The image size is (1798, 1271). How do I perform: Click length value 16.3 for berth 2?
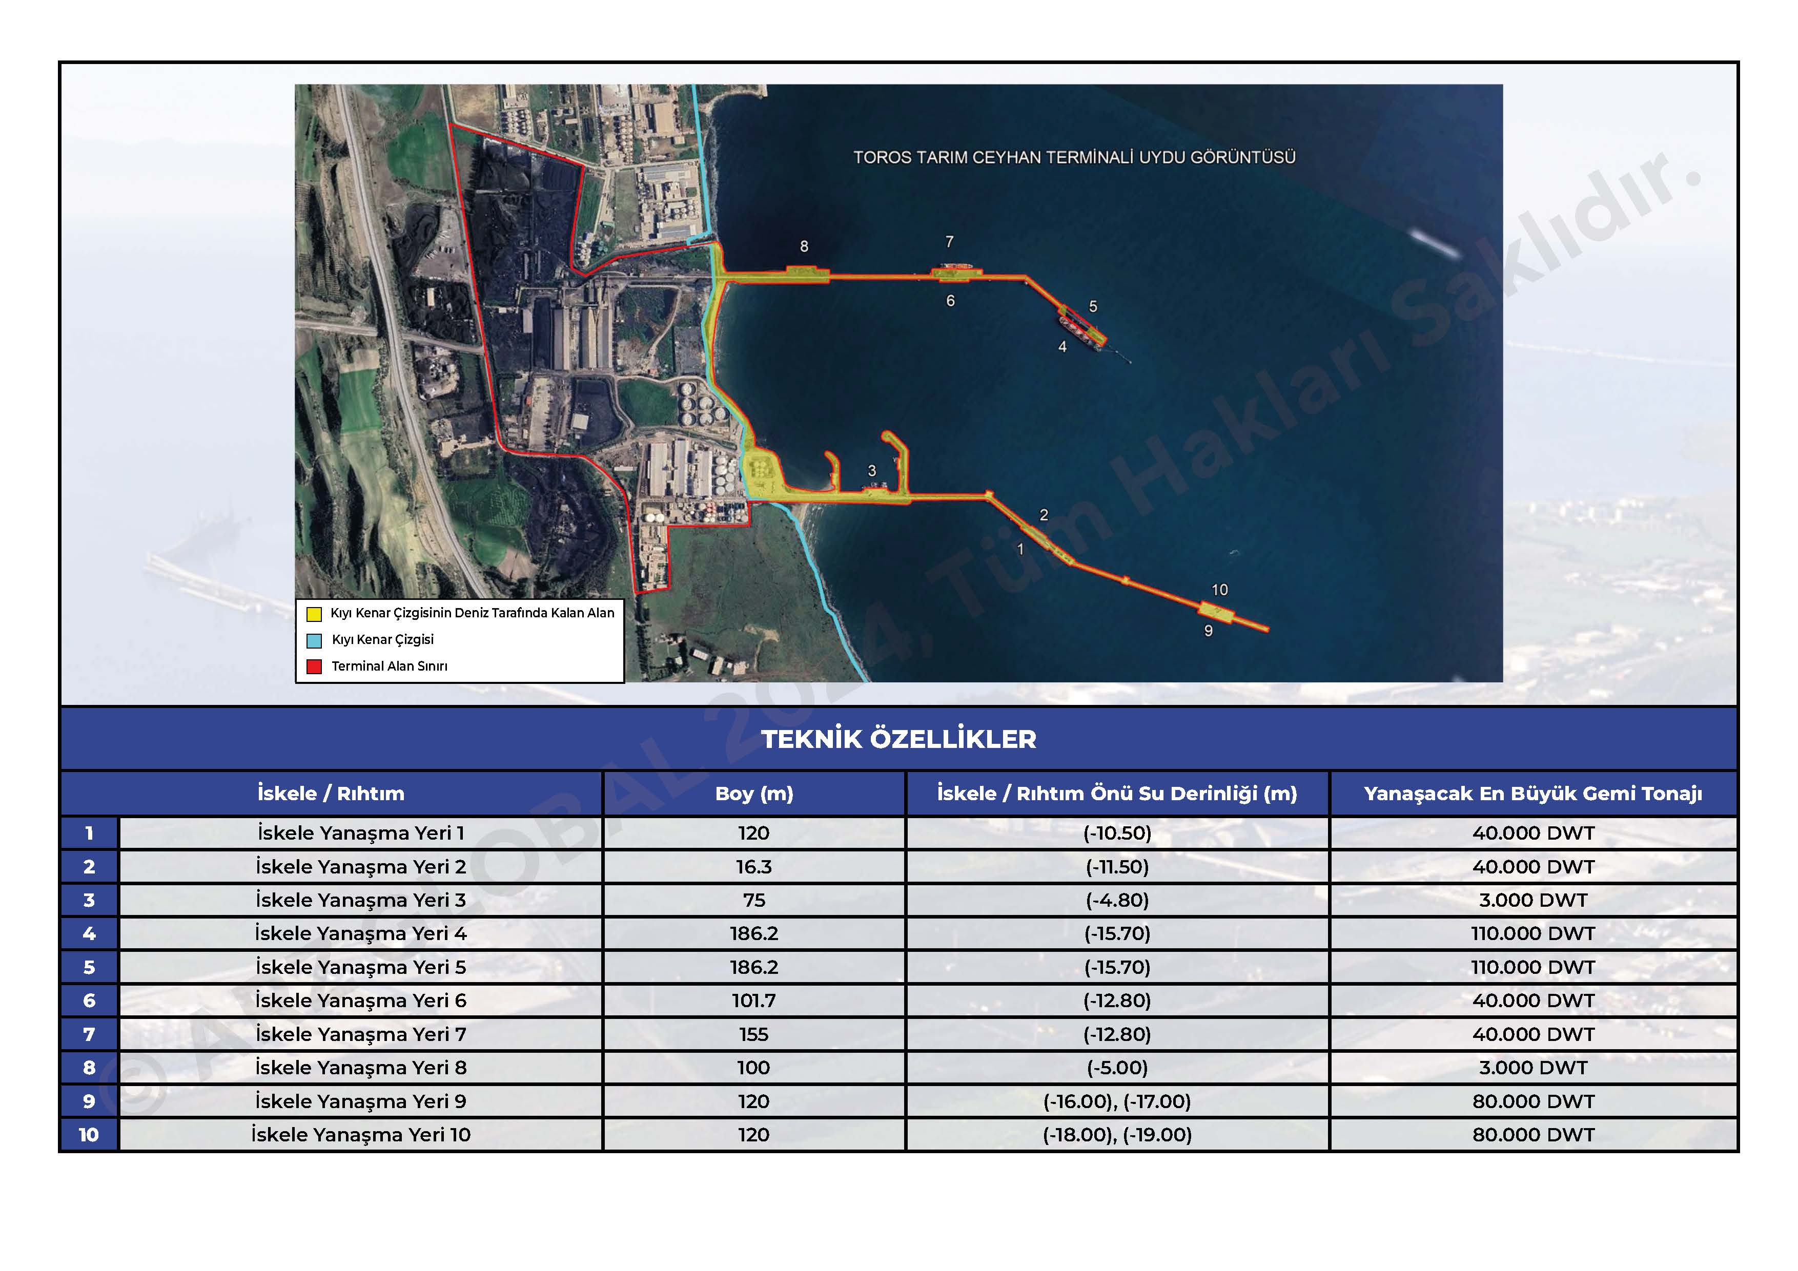(754, 867)
